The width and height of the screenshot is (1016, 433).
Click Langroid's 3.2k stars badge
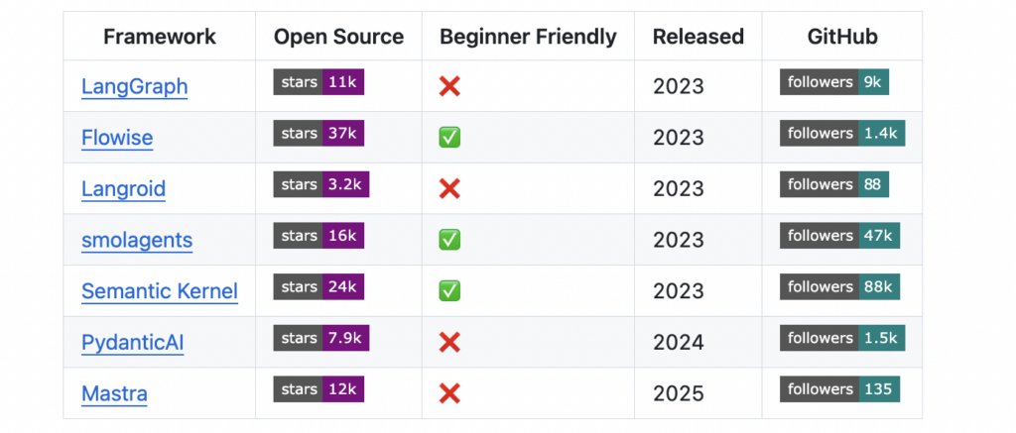tap(321, 184)
